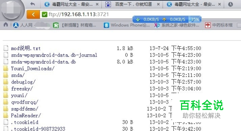Click the 35% memory usage indicator
Screen dimensions: 241x131
pyautogui.click(x=195, y=19)
